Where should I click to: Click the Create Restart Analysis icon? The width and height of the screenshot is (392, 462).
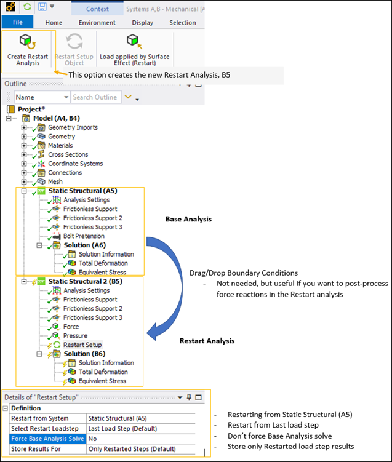coord(28,42)
